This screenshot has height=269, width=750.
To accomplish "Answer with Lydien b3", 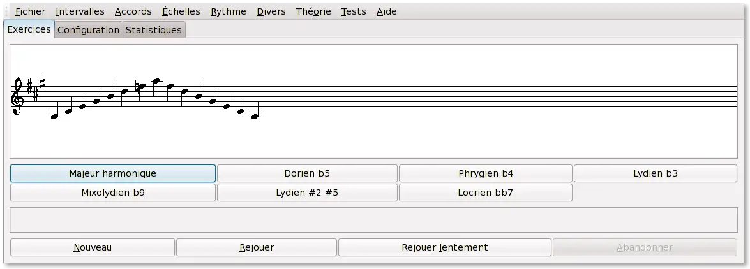I will (655, 173).
